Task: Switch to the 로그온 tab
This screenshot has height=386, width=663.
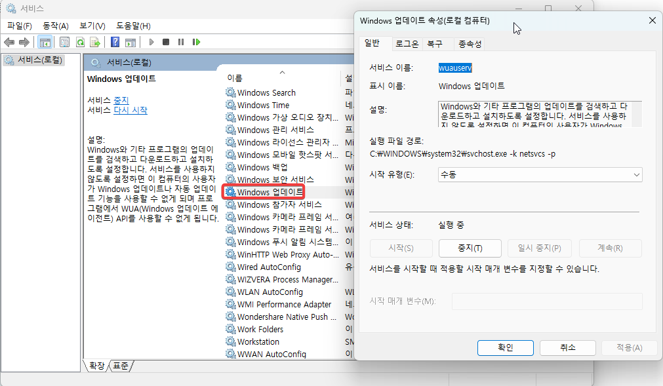Action: 407,44
